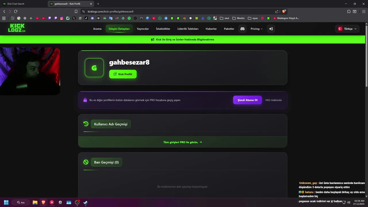Bookmark this page via bookmark icon

coord(76,11)
